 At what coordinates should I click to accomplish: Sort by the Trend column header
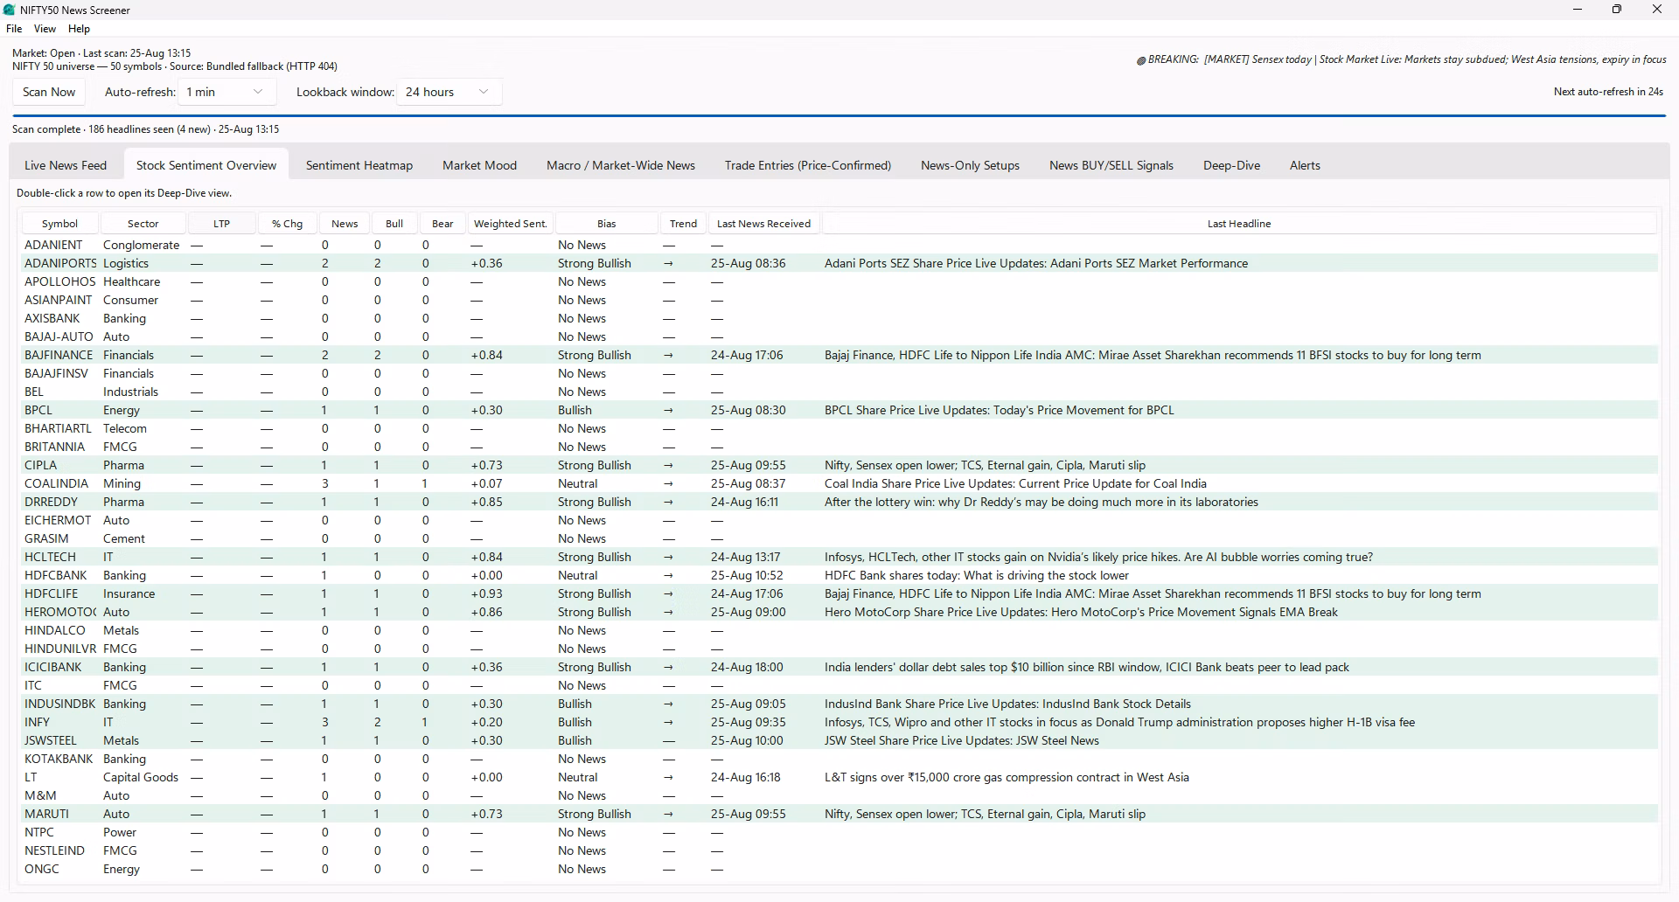(x=683, y=224)
